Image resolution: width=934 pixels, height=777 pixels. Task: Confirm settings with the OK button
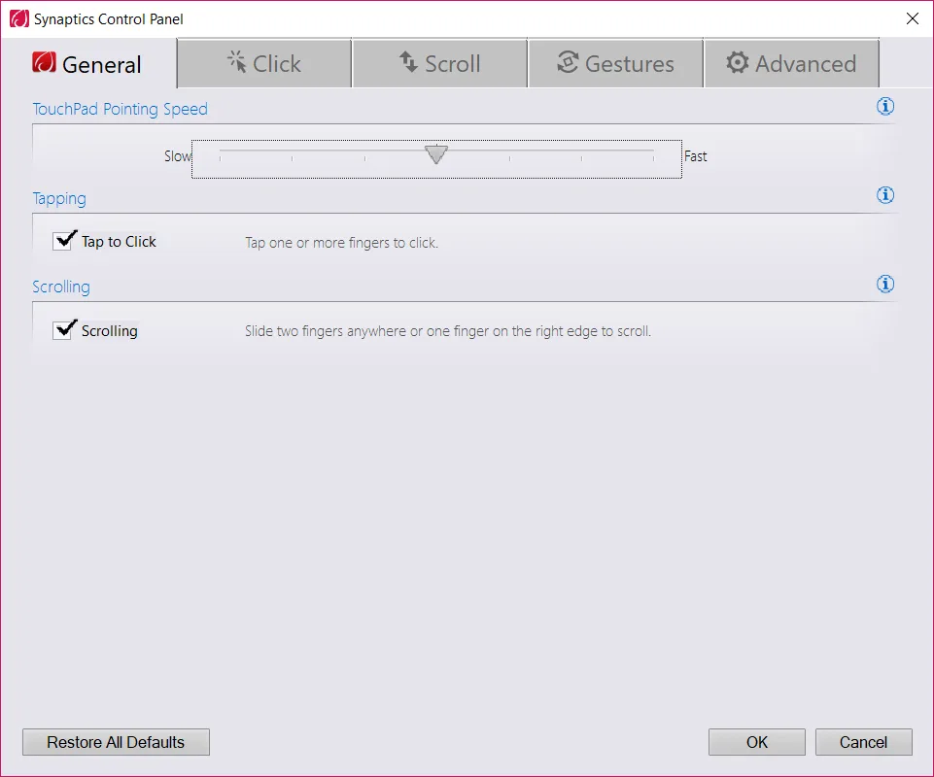coord(757,742)
